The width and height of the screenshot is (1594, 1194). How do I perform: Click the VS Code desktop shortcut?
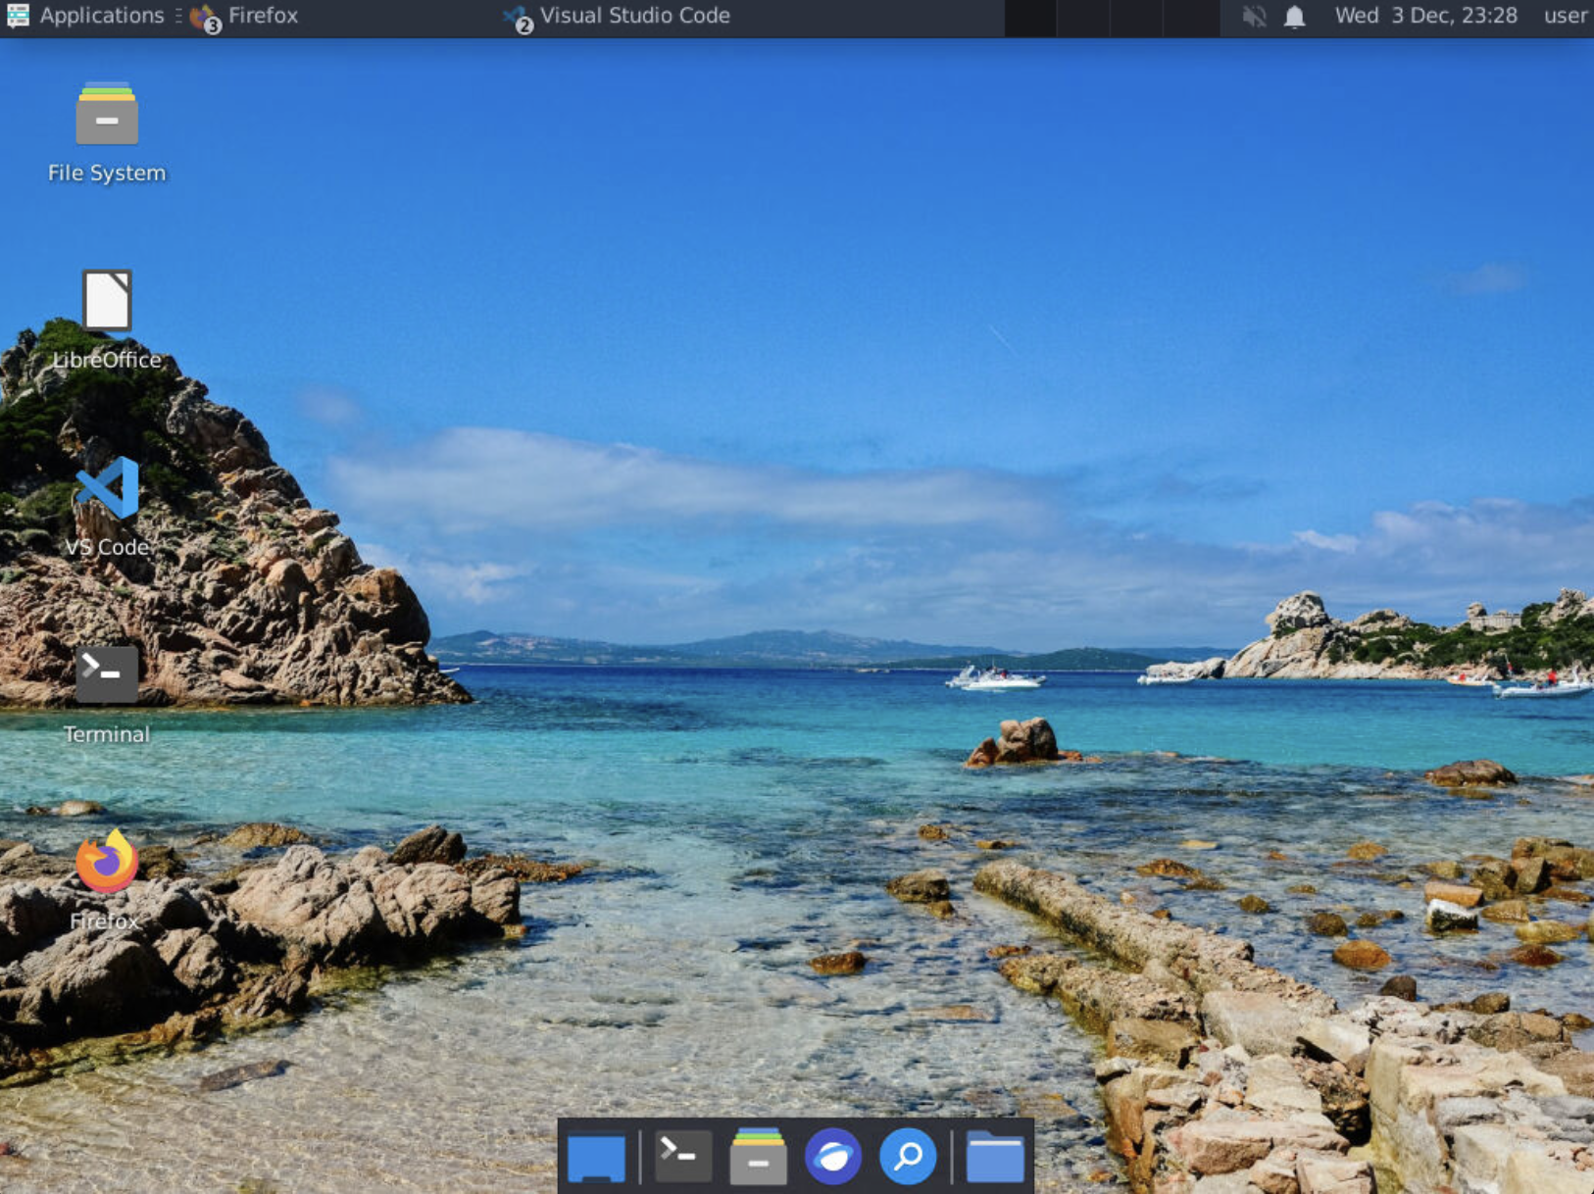tap(107, 488)
